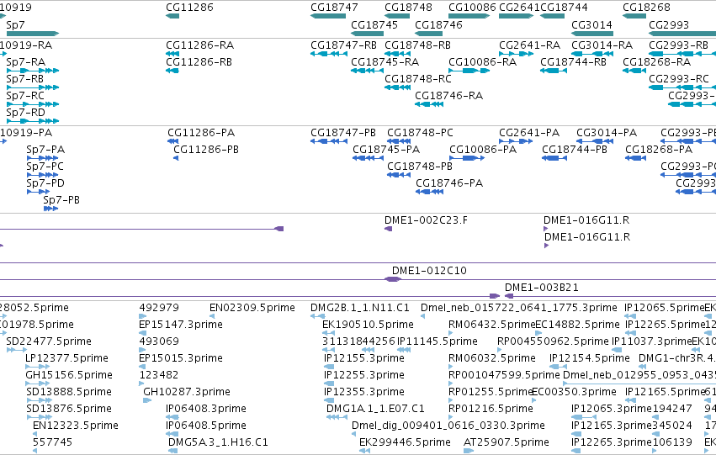
Task: Select the CG18745 gene label
Action: [x=374, y=24]
